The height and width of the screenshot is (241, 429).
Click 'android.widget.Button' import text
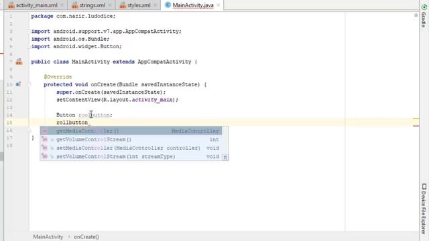[x=86, y=46]
